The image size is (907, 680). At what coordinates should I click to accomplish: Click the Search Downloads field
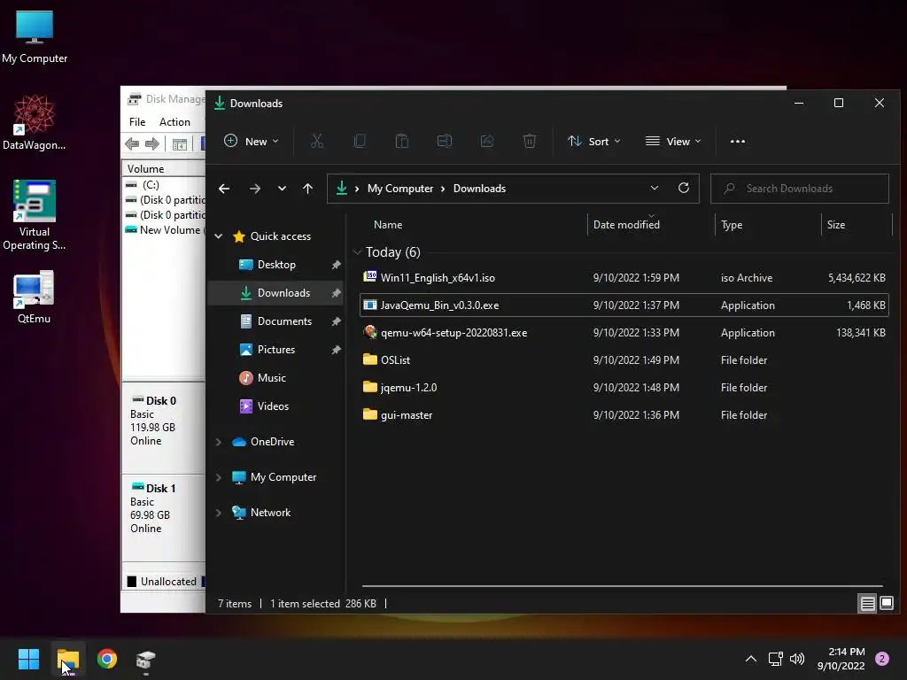(x=800, y=189)
